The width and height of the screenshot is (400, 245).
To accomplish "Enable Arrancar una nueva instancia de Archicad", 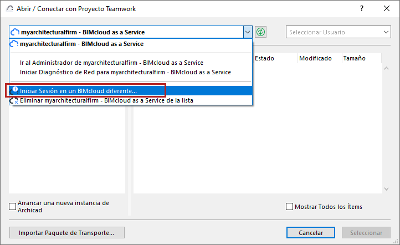I will pos(13,207).
